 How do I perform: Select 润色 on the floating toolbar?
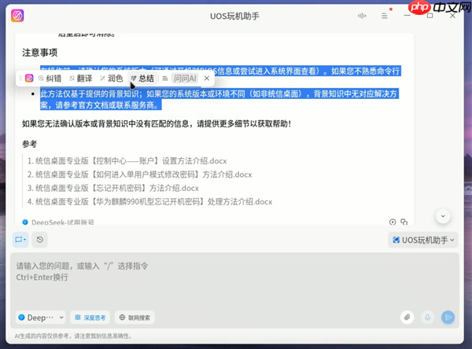[x=112, y=79]
